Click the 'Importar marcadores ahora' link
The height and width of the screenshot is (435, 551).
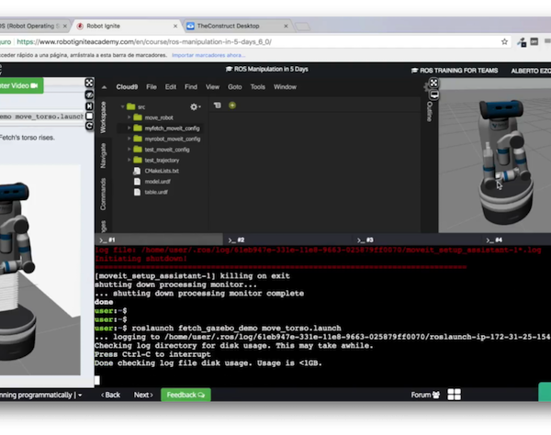pos(208,55)
